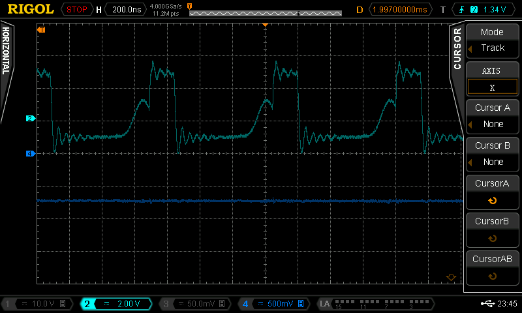Select the CursorA knob adjust button
Screen dimensions: 522x313
[492, 192]
